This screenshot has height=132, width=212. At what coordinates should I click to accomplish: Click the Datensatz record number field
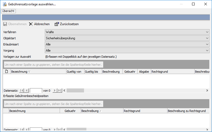36,91
